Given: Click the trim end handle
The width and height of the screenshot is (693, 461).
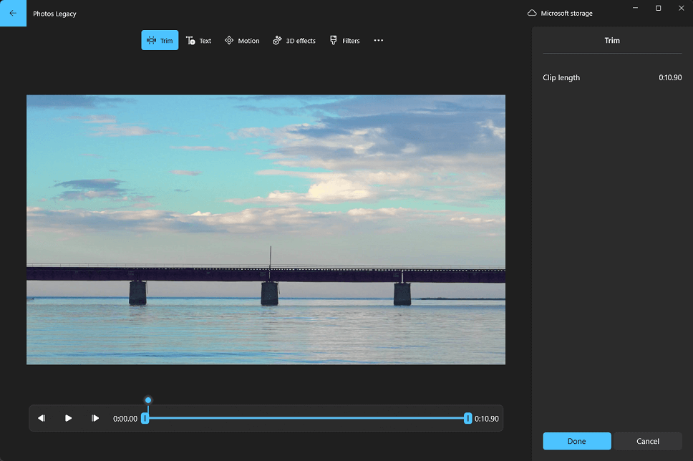Looking at the screenshot, I should [467, 418].
